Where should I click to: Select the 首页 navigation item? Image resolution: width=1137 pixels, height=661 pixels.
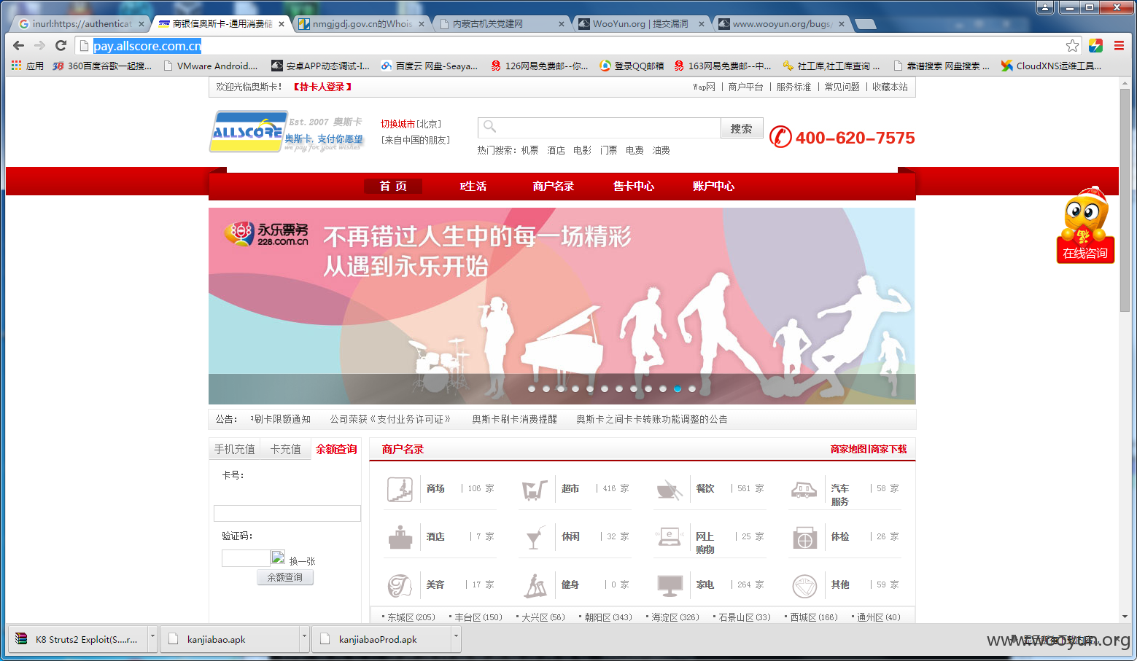[393, 186]
